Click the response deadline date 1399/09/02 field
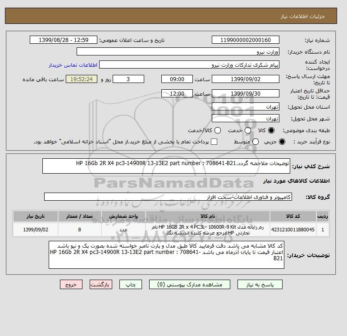This screenshot has width=347, height=336. 246,79
